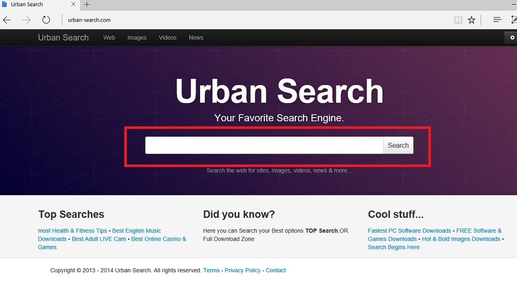Click Your Favorite Search Engine tagline
Screen dimensions: 517x281
coord(279,118)
